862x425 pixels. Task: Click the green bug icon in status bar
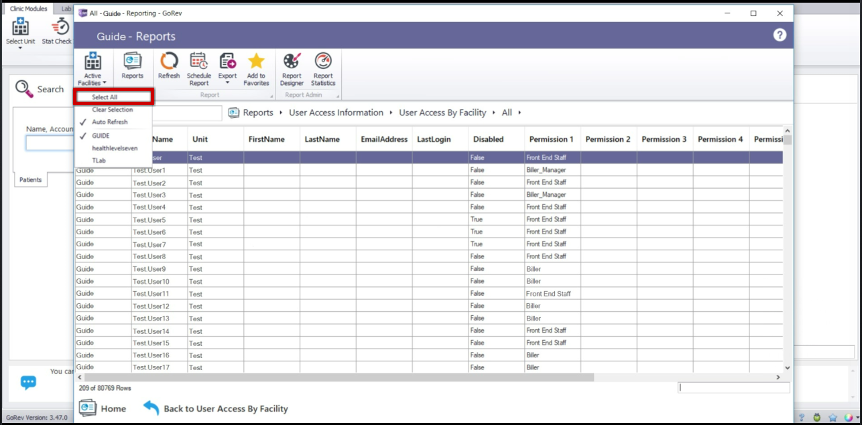point(816,418)
